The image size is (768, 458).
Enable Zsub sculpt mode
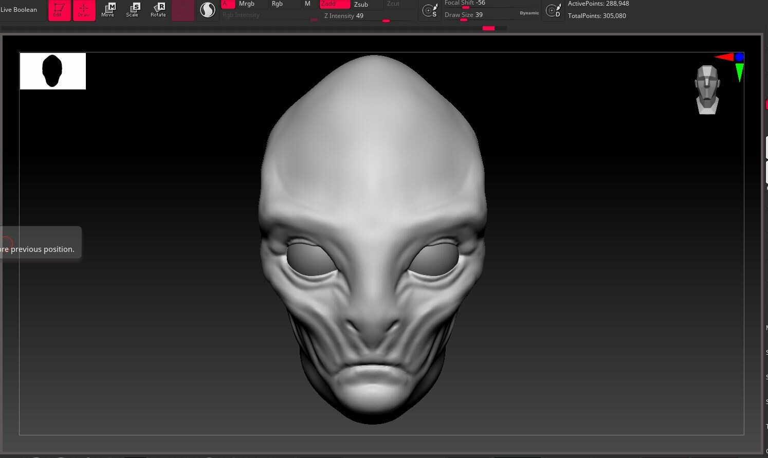(x=367, y=4)
